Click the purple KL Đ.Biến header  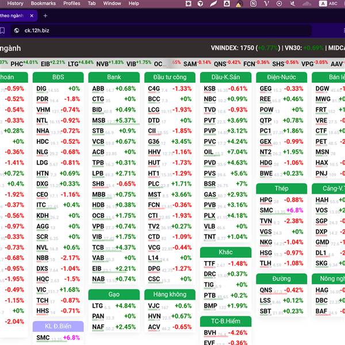pyautogui.click(x=58, y=326)
